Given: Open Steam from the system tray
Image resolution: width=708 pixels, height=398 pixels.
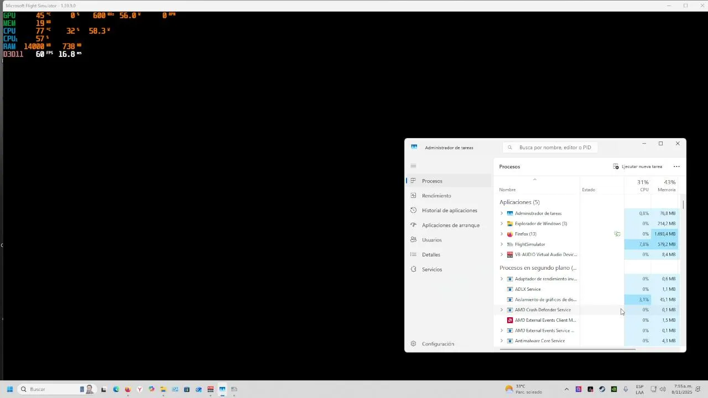Looking at the screenshot, I should point(602,389).
